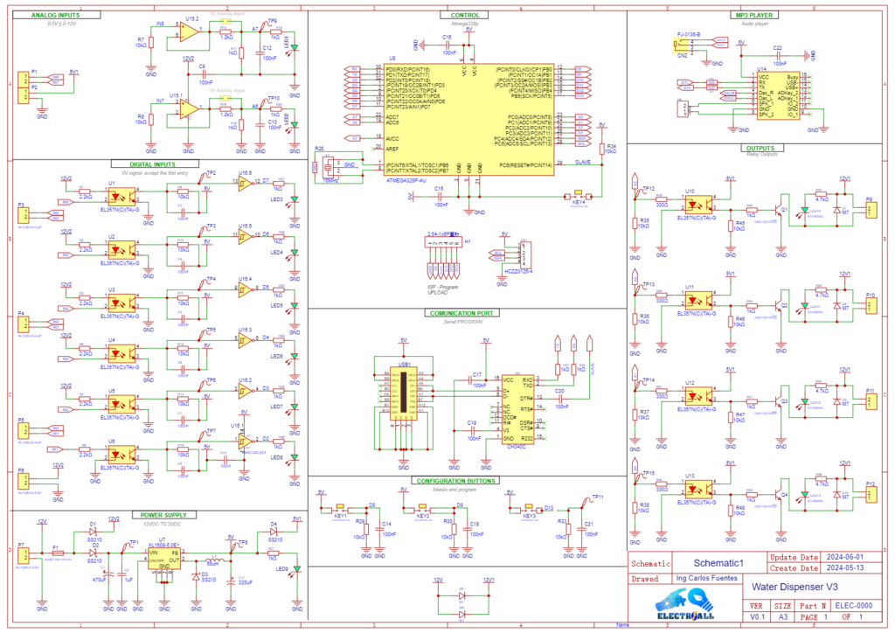Screen dimensions: 895x633
Task: Click the POWER SUPPLY section title
Action: pos(158,515)
